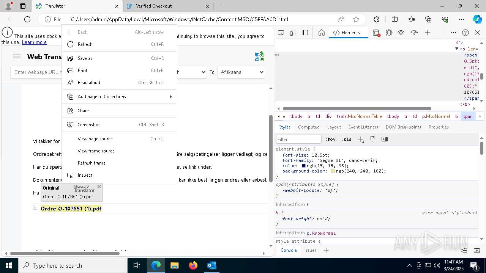Viewport: 486px width, 273px height.
Task: Select table.MsoNormalTable in the breadcrumb
Action: pyautogui.click(x=359, y=116)
